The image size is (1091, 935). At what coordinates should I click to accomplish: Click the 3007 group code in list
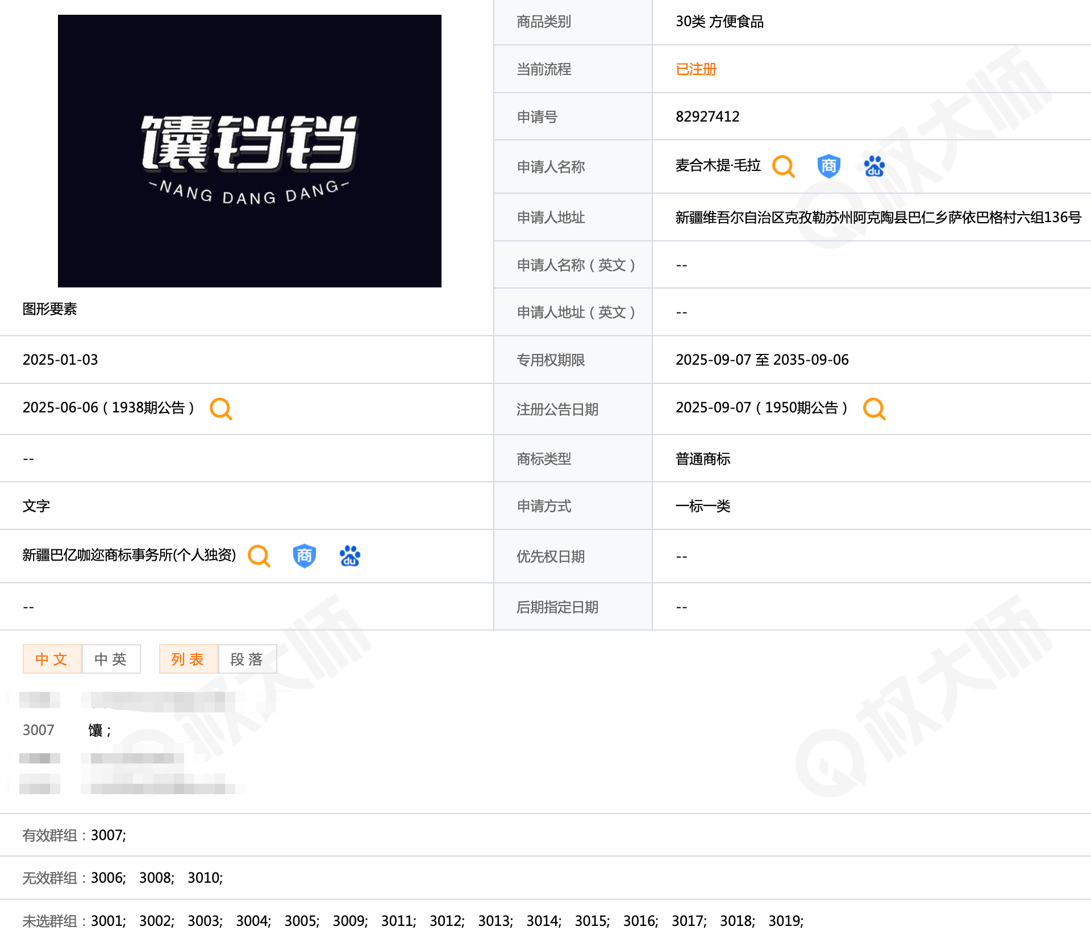click(x=38, y=730)
